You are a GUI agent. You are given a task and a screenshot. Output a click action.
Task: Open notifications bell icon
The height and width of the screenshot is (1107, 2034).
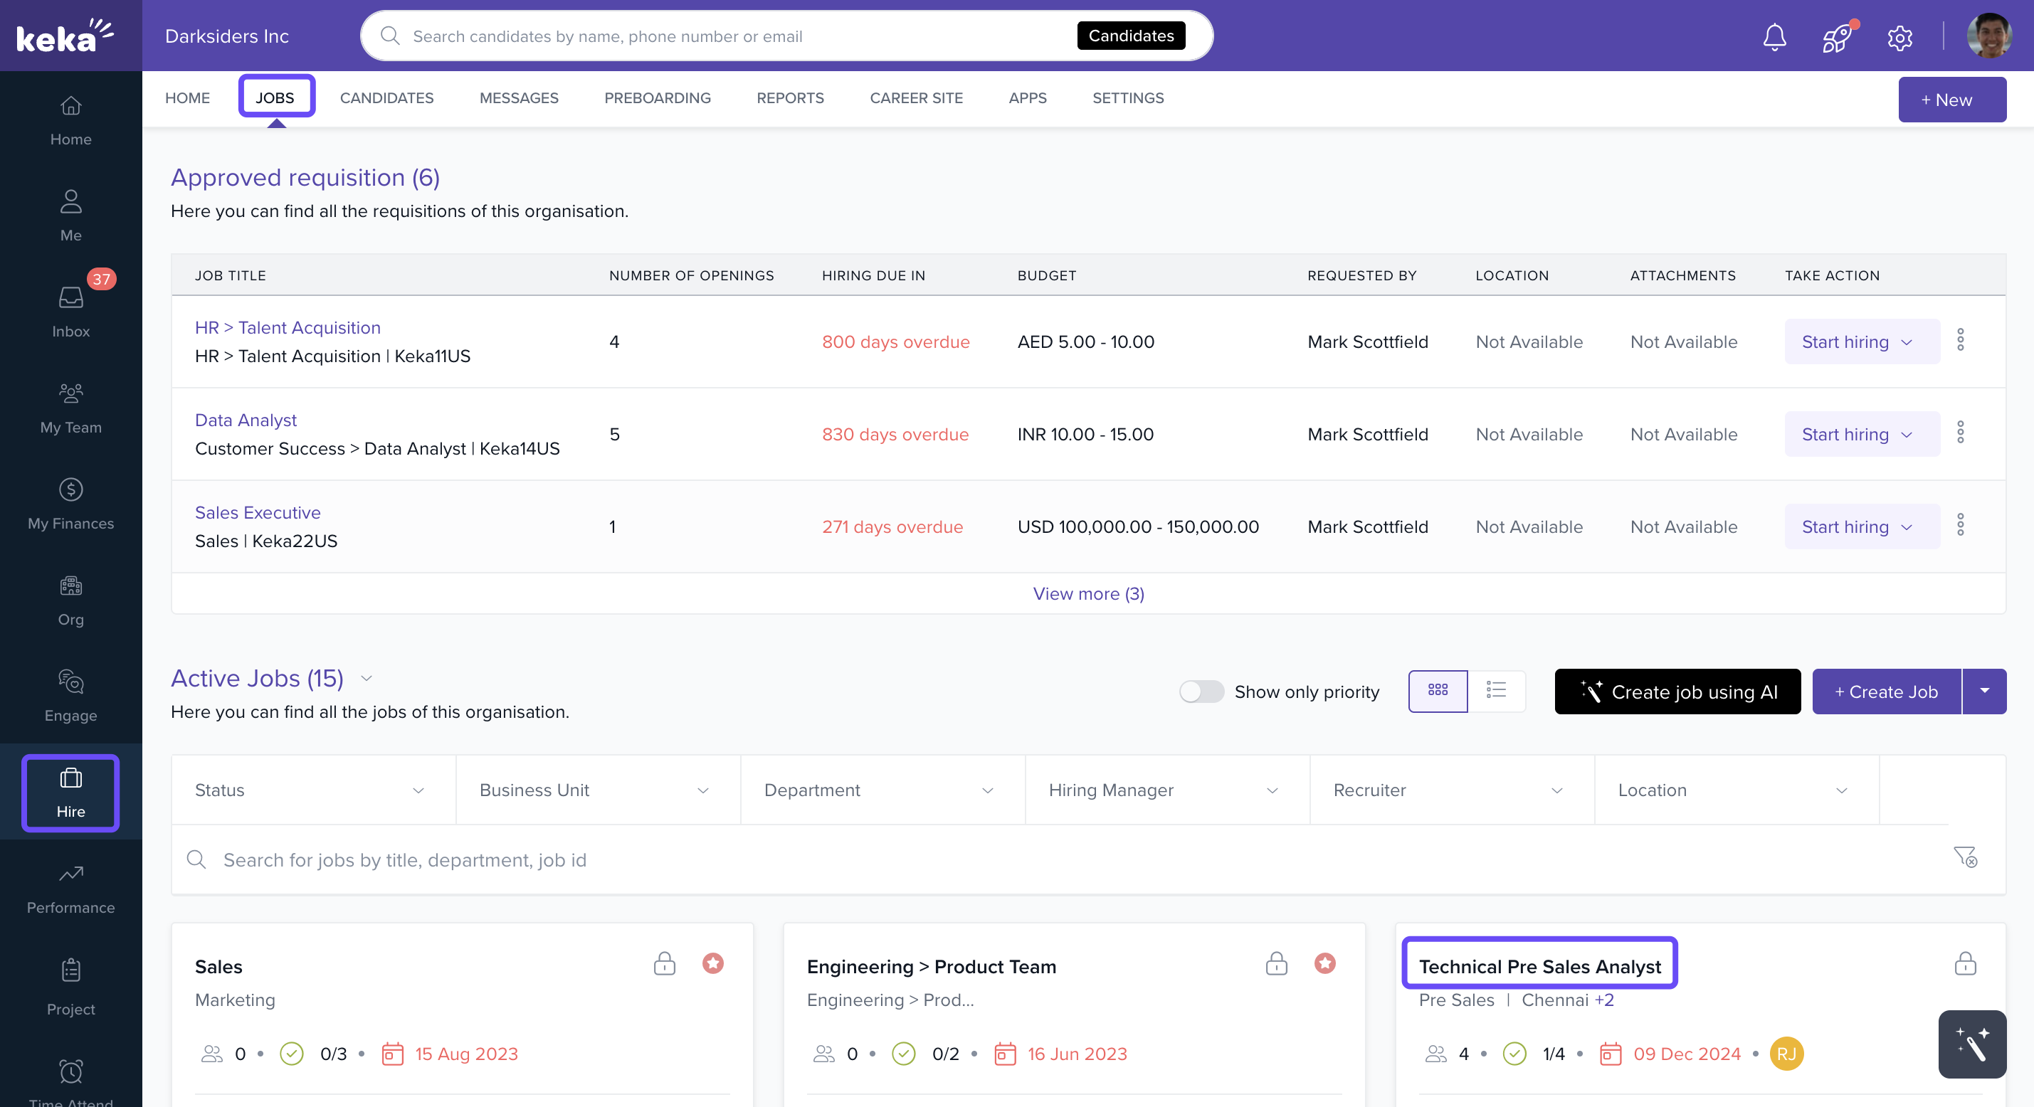coord(1774,36)
